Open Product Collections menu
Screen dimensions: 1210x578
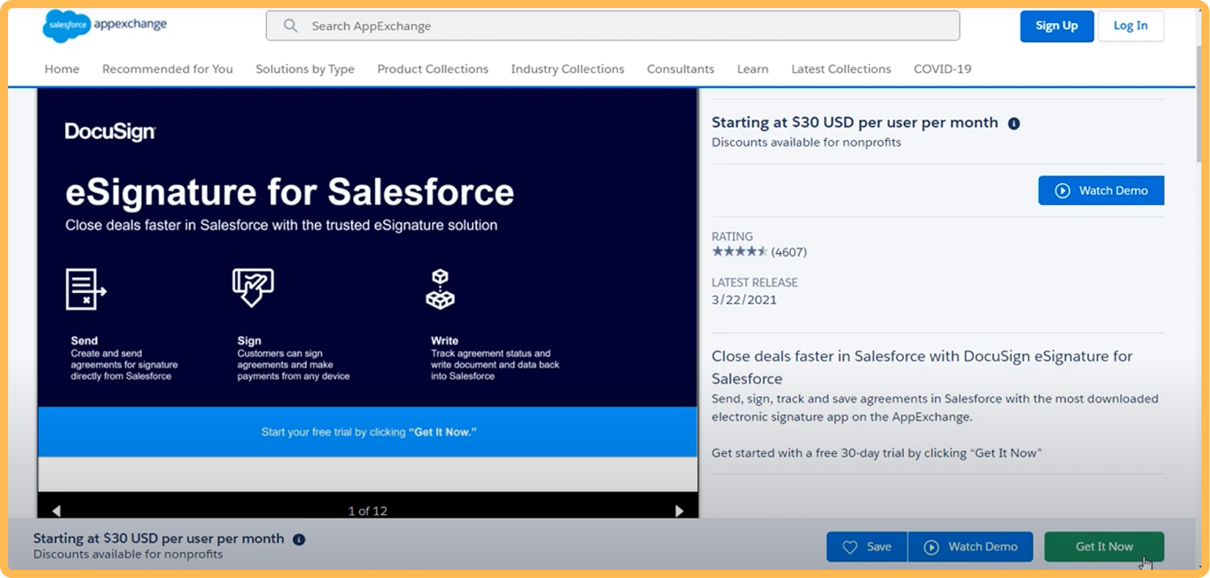(x=433, y=69)
